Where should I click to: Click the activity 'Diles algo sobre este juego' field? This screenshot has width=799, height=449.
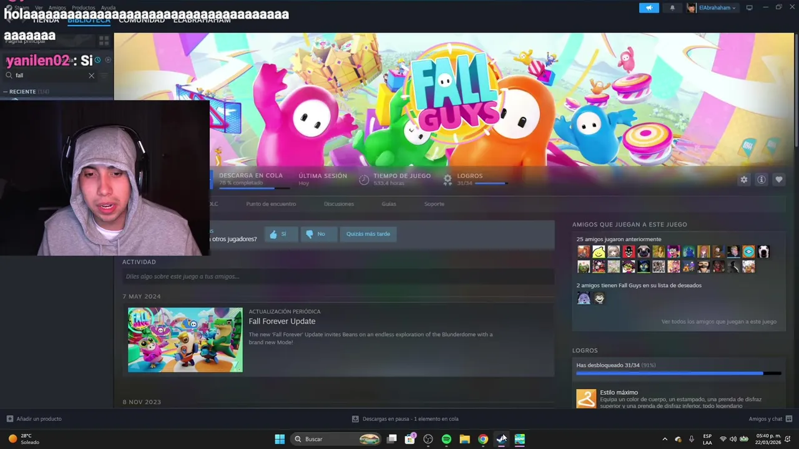[338, 276]
